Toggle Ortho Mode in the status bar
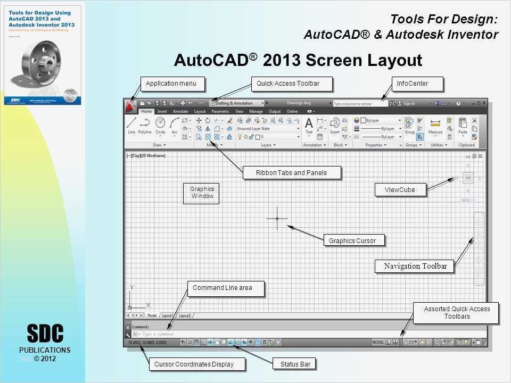Screen dimensions: 511x383 pyautogui.click(x=203, y=342)
